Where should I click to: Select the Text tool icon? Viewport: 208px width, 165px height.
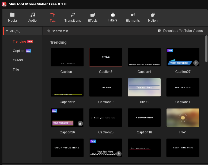tap(52, 15)
